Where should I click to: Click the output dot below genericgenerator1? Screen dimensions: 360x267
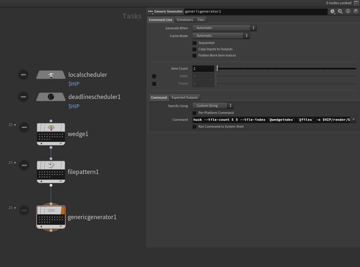point(51,230)
